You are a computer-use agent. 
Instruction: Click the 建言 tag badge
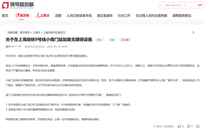tap(99, 40)
